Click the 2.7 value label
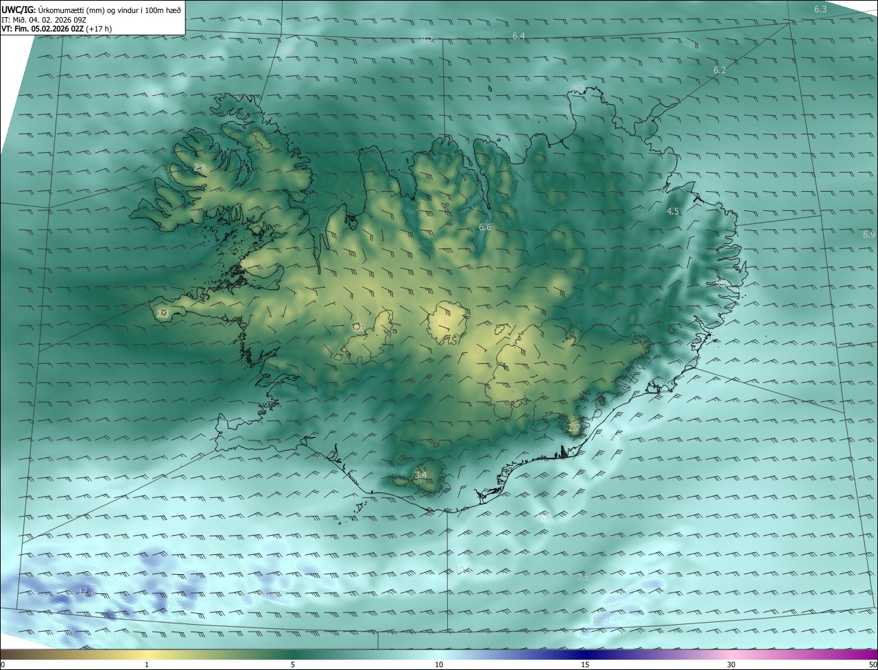The width and height of the screenshot is (878, 670). [574, 428]
